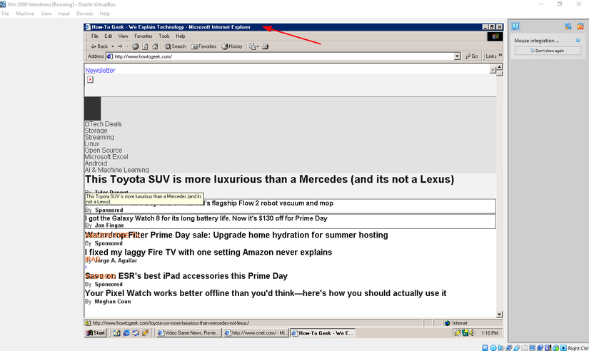Click the Mail toolbar icon
This screenshot has width=589, height=351.
(253, 46)
